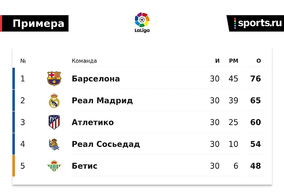Sort by the РМ goal difference header
The width and height of the screenshot is (284, 194).
pos(233,61)
